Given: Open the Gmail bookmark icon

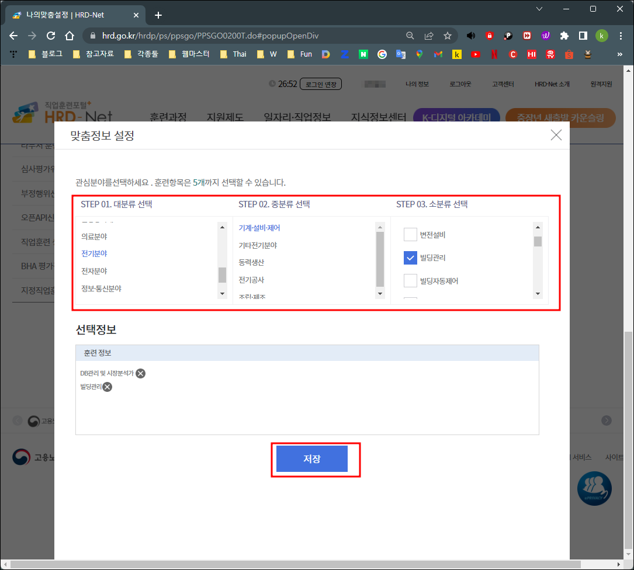Looking at the screenshot, I should (x=438, y=54).
